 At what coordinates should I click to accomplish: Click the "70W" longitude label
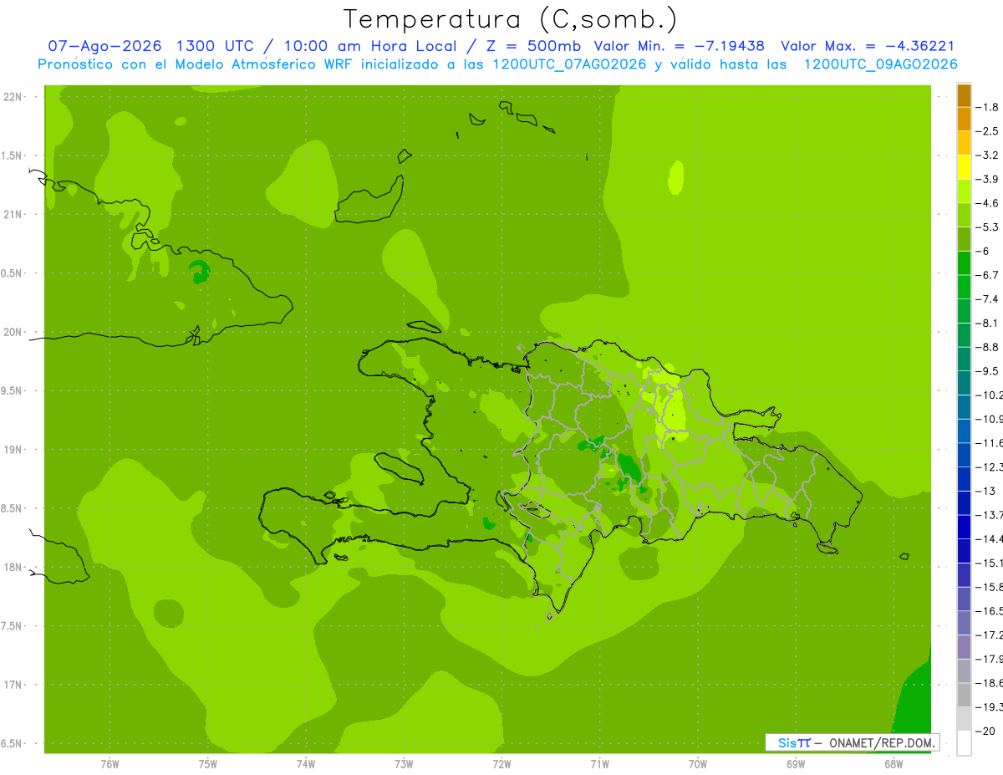tap(698, 764)
